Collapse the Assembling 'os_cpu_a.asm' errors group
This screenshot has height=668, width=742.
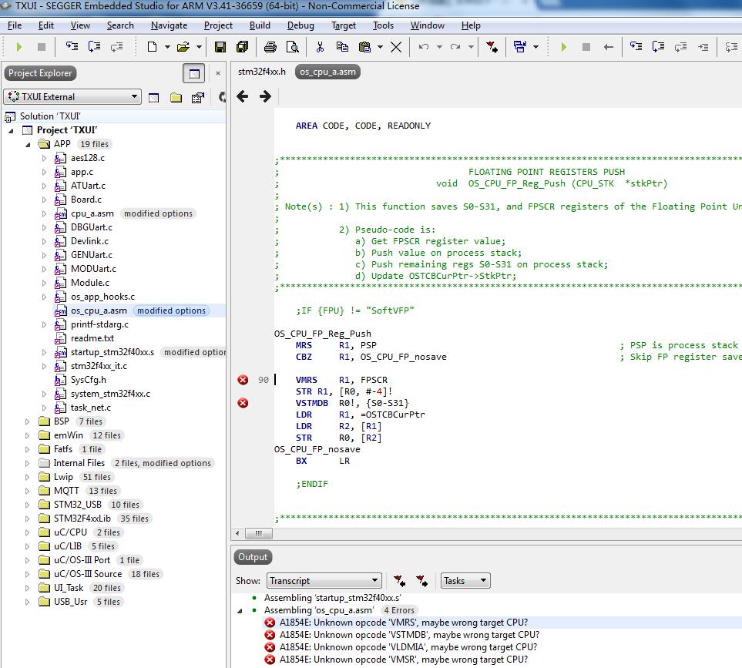click(x=240, y=611)
